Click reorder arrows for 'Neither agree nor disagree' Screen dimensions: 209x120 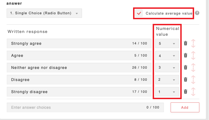pos(193,68)
